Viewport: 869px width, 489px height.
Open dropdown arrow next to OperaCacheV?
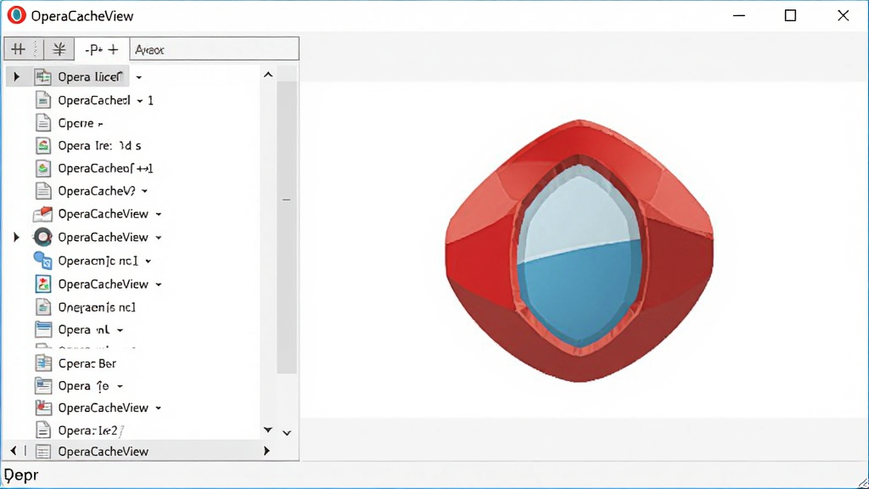[x=144, y=191]
